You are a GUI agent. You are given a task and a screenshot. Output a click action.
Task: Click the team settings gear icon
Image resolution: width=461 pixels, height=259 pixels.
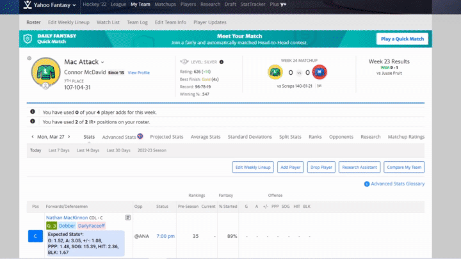click(29, 58)
